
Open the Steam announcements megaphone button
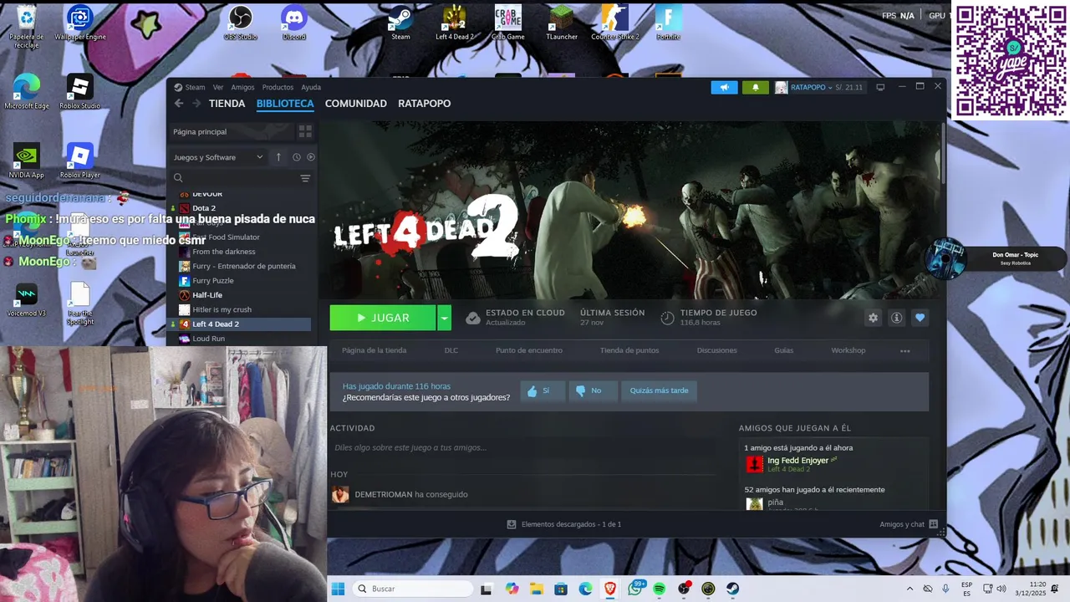point(724,87)
